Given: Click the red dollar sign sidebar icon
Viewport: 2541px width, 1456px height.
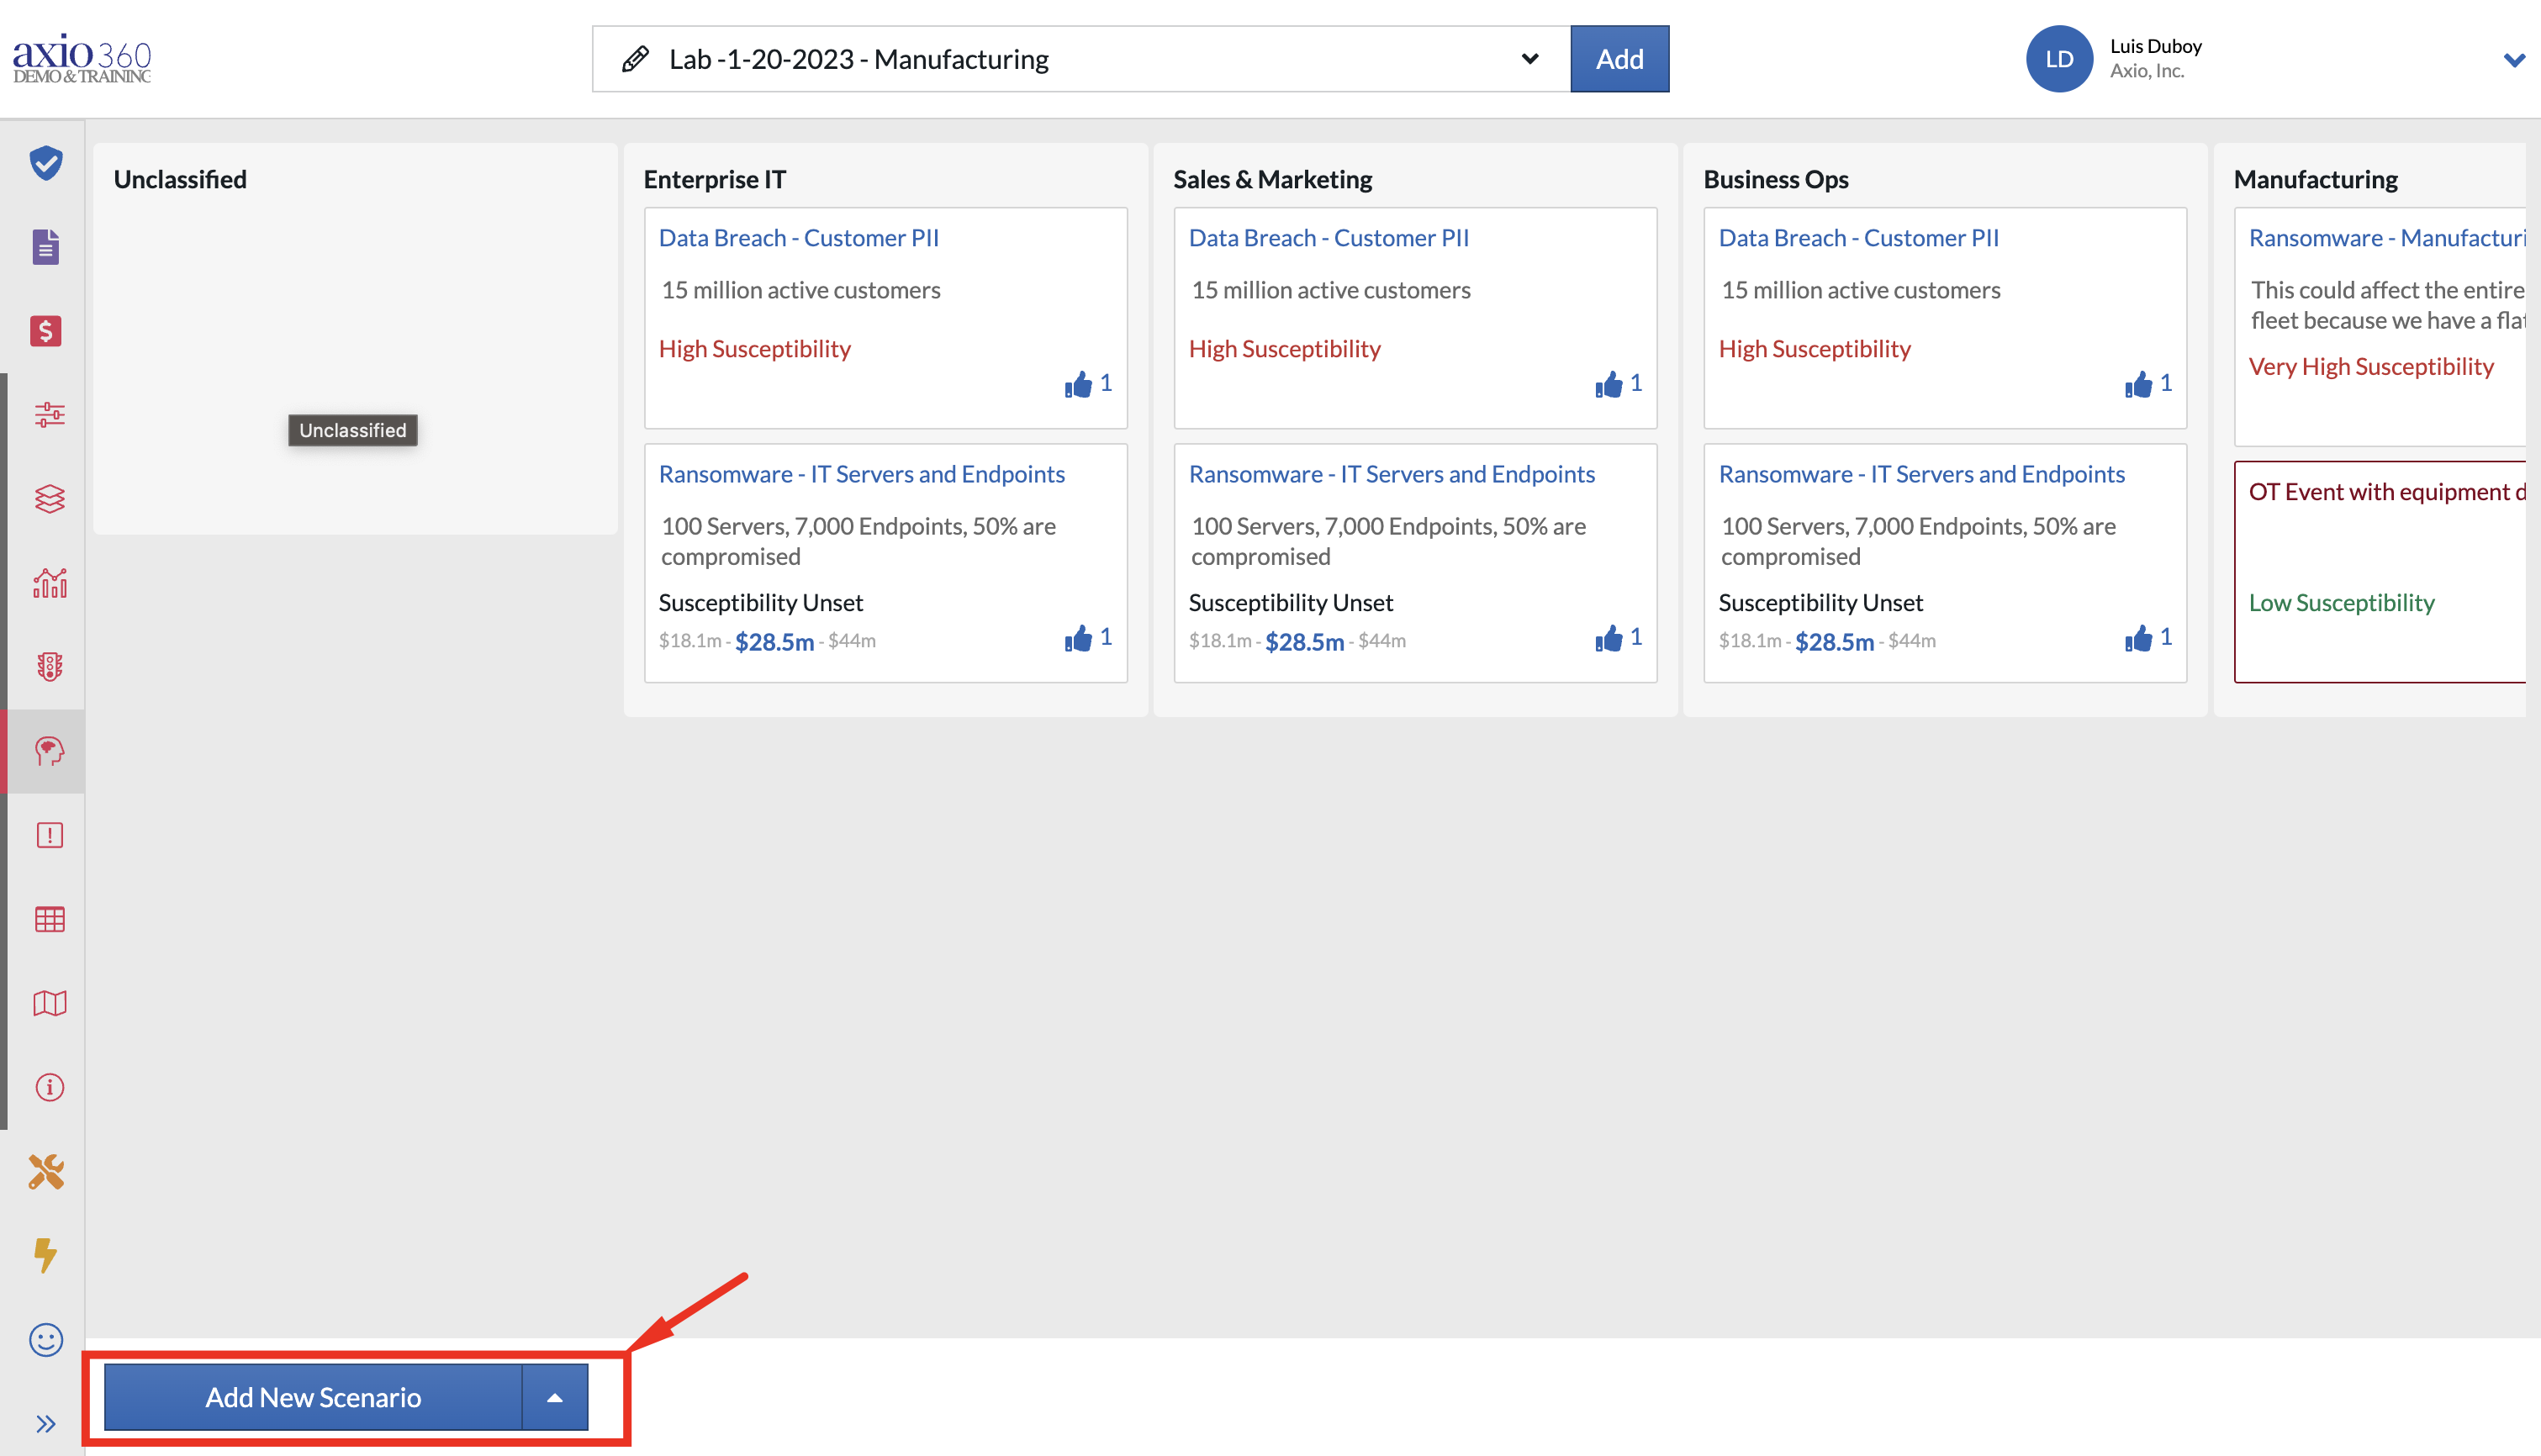Looking at the screenshot, I should click(x=46, y=331).
